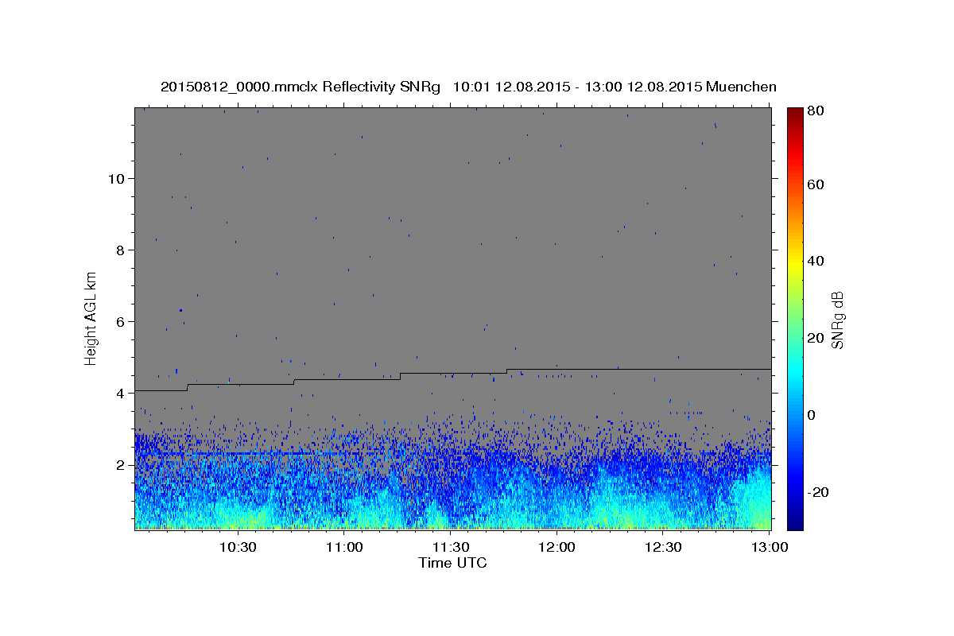Click the 'SNRg dB' colorbar label
This screenshot has width=954, height=636.
(x=837, y=320)
